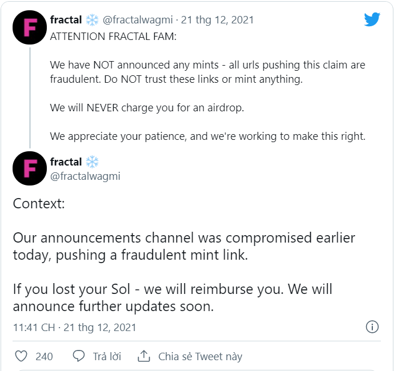Click the 11:41 CH timestamp link

coord(34,328)
